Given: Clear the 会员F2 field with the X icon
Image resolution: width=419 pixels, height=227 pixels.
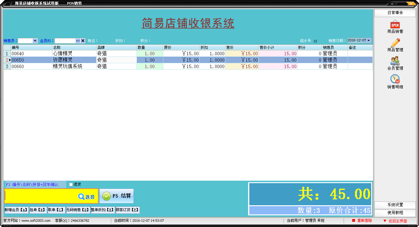Looking at the screenshot, I should (x=83, y=40).
